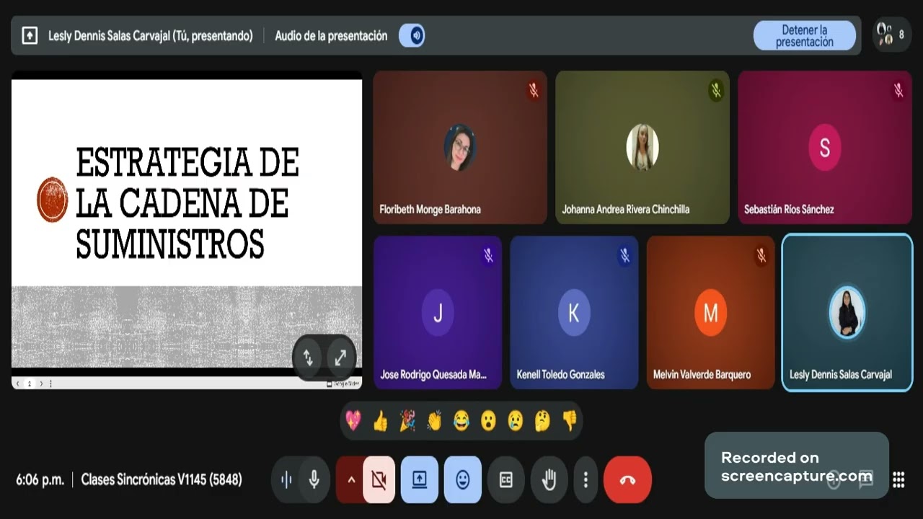Open the microphone audio settings indicator
The height and width of the screenshot is (519, 923).
coord(286,479)
